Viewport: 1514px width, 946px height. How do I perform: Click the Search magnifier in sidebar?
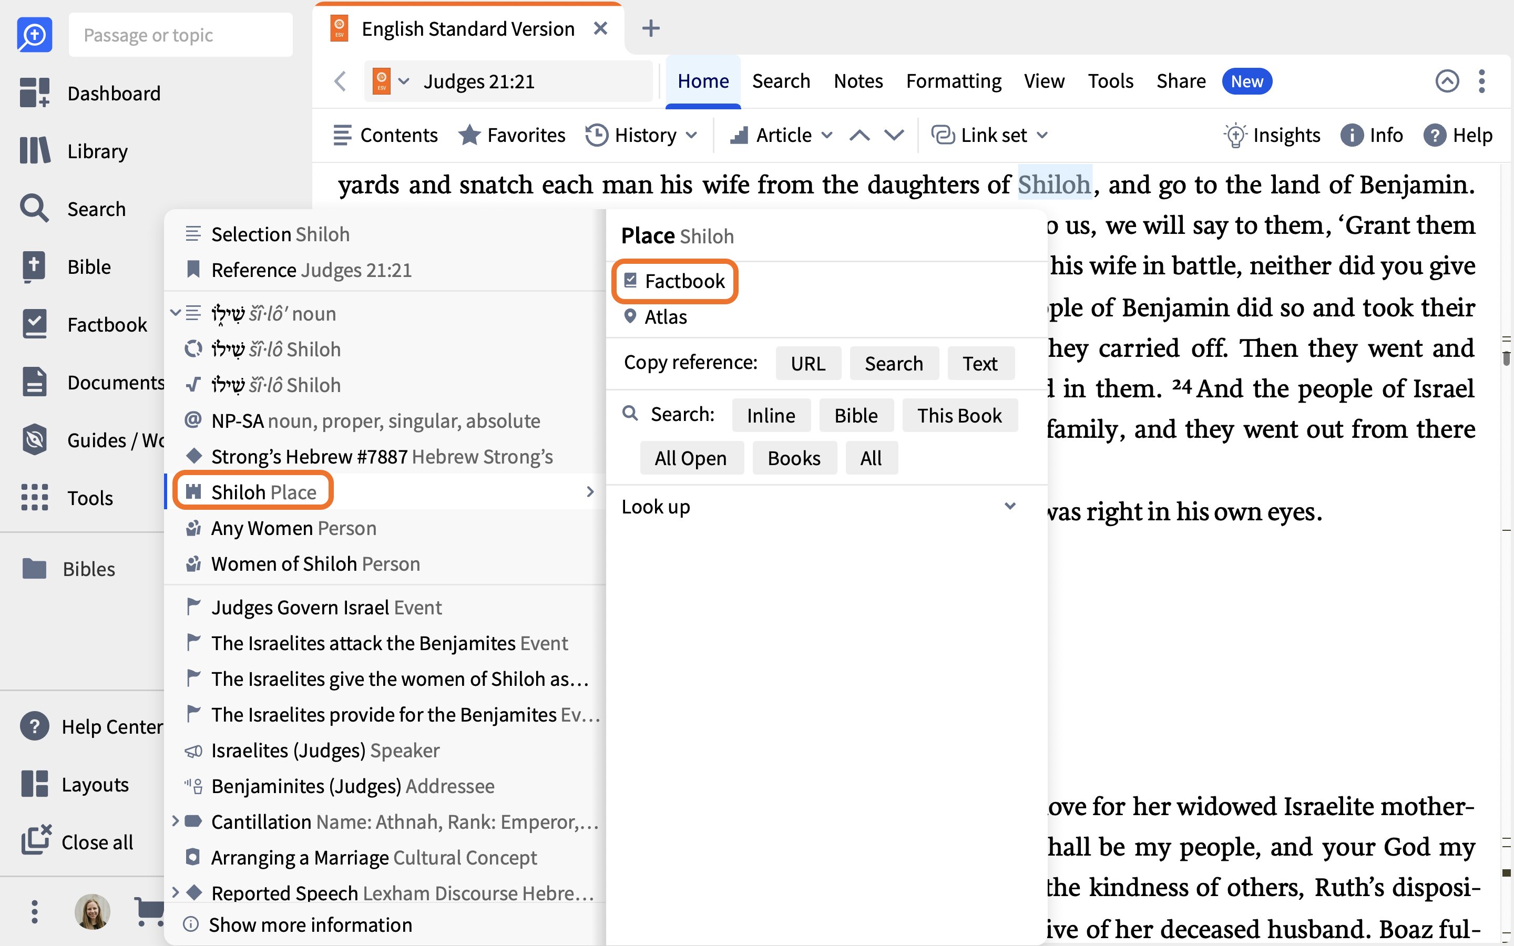34,208
